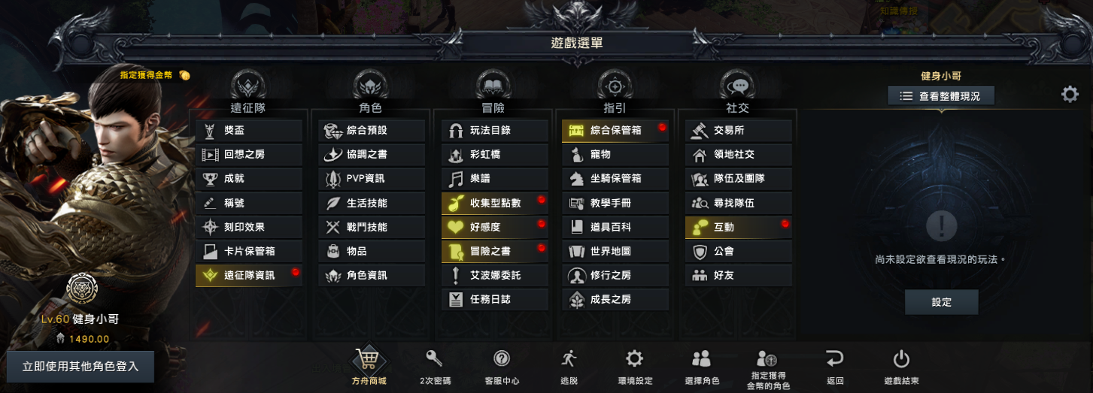Open the 查看整體現況 list button

tap(941, 96)
